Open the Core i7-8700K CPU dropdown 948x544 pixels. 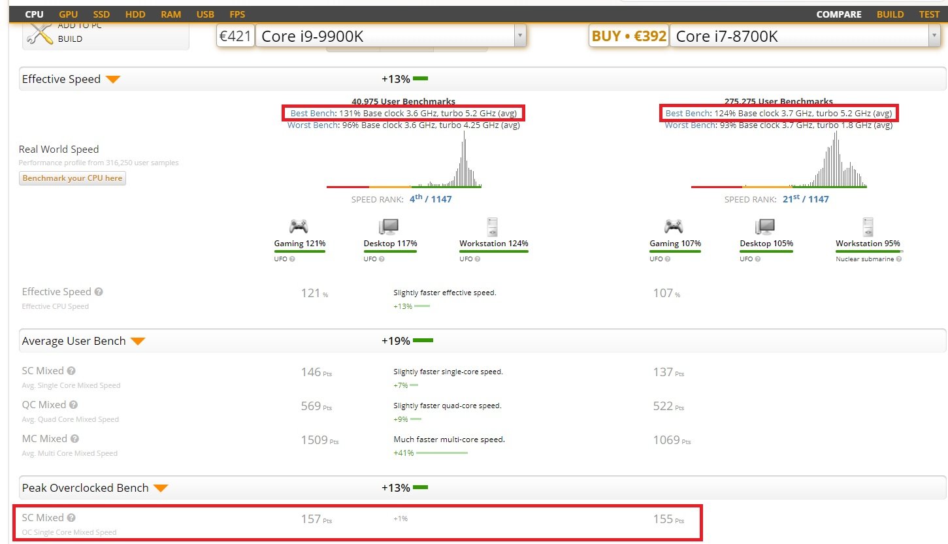pos(806,36)
